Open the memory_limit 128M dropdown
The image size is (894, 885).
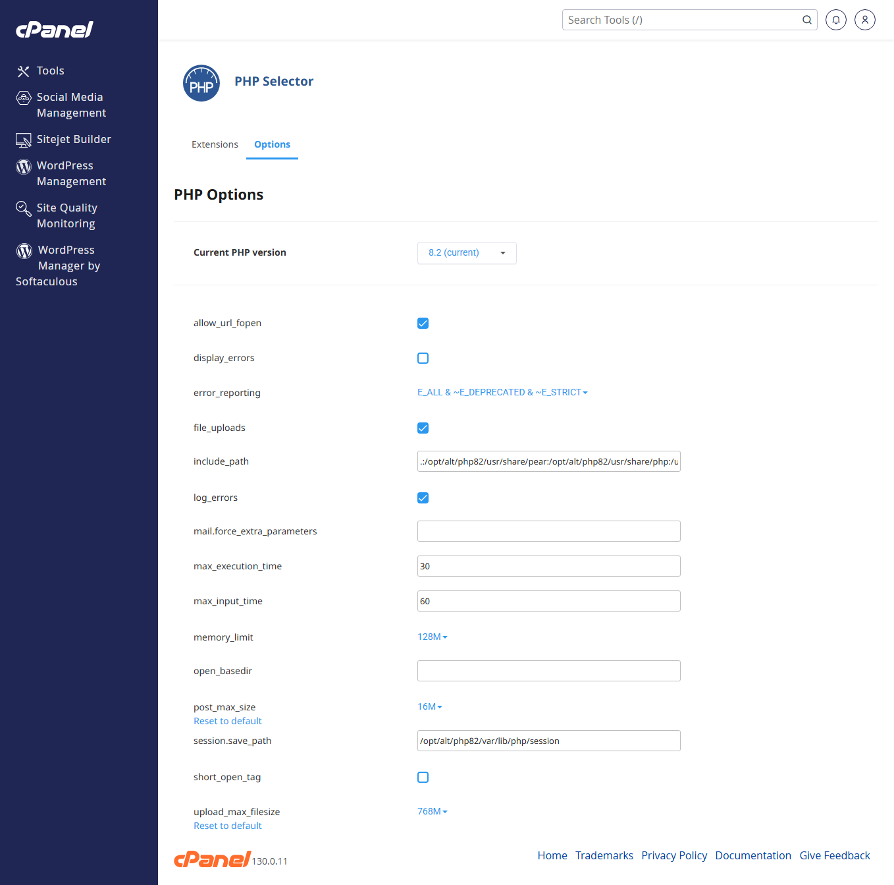coord(432,637)
